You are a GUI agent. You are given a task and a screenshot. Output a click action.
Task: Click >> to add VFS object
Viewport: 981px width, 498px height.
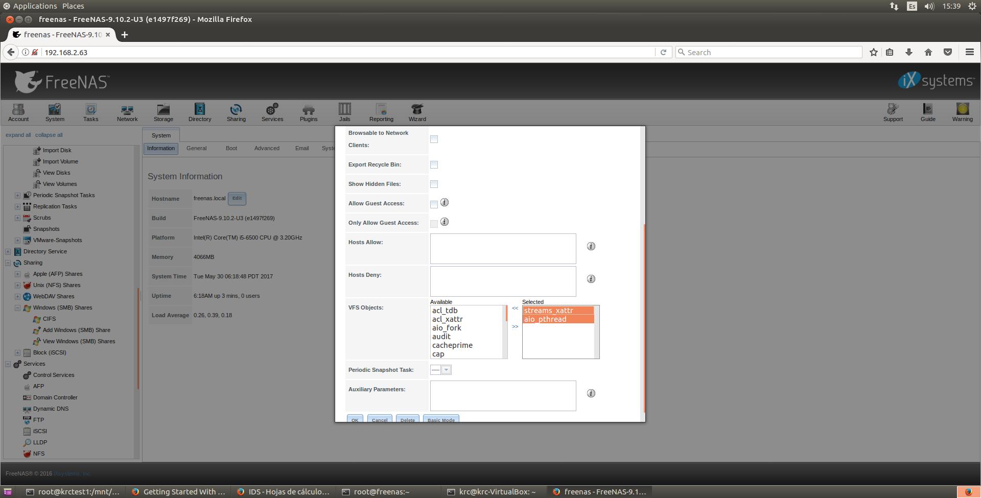[515, 326]
